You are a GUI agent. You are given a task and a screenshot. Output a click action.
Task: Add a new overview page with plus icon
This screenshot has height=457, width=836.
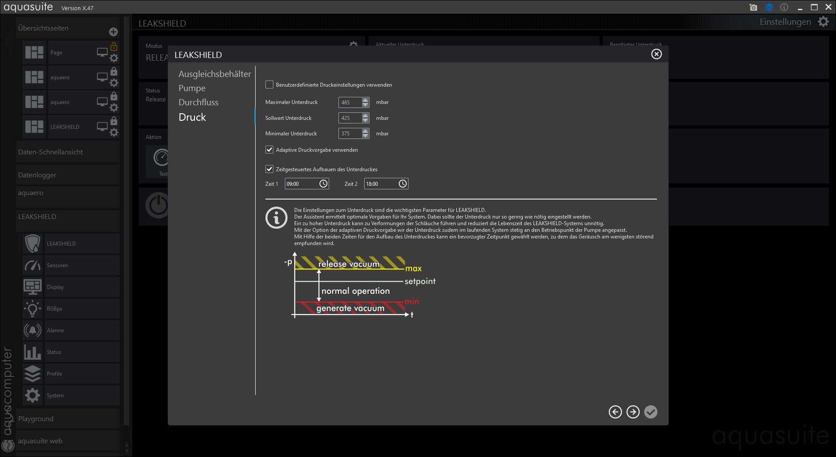click(x=113, y=32)
